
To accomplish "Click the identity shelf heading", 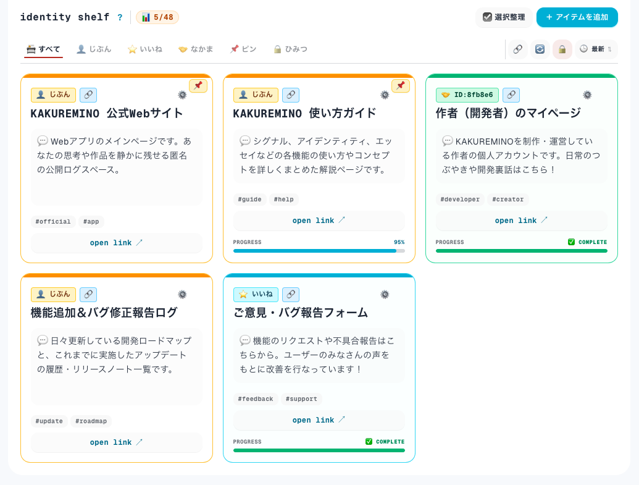I will (x=65, y=17).
